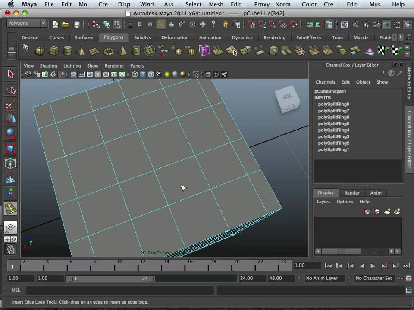Click the New Scene icon
414x310 pixels.
[56, 25]
